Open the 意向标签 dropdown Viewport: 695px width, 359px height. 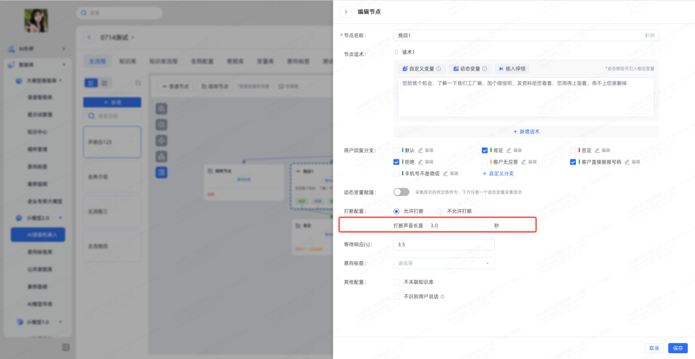pyautogui.click(x=443, y=263)
